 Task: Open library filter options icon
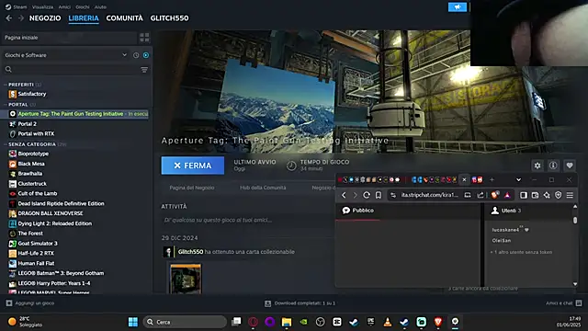point(144,70)
